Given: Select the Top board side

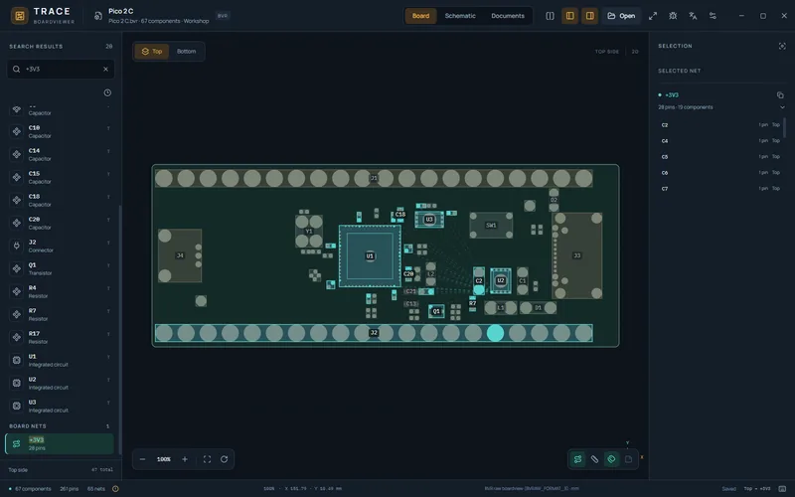Looking at the screenshot, I should (152, 52).
